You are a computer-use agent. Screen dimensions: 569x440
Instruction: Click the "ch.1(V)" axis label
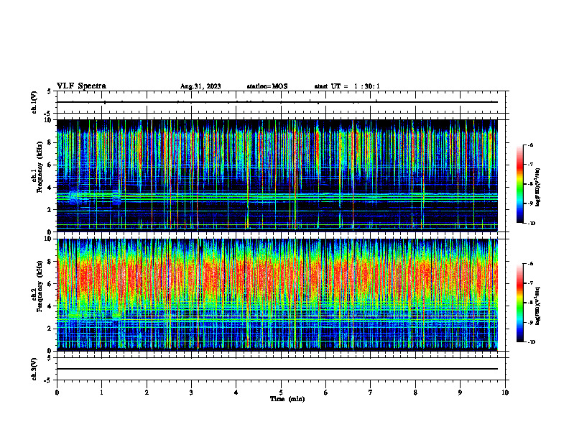click(x=34, y=102)
